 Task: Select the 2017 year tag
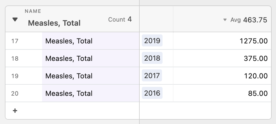152,75
